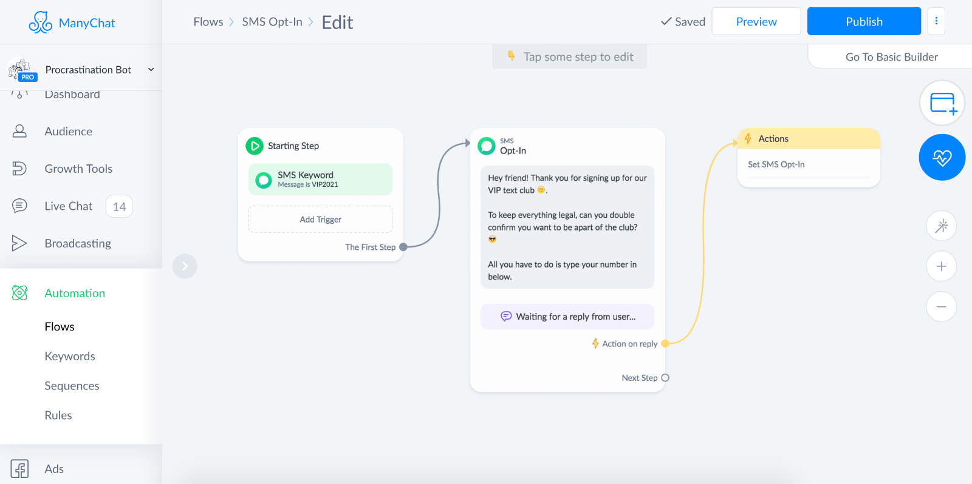
Task: Select Flows submenu item
Action: point(60,326)
